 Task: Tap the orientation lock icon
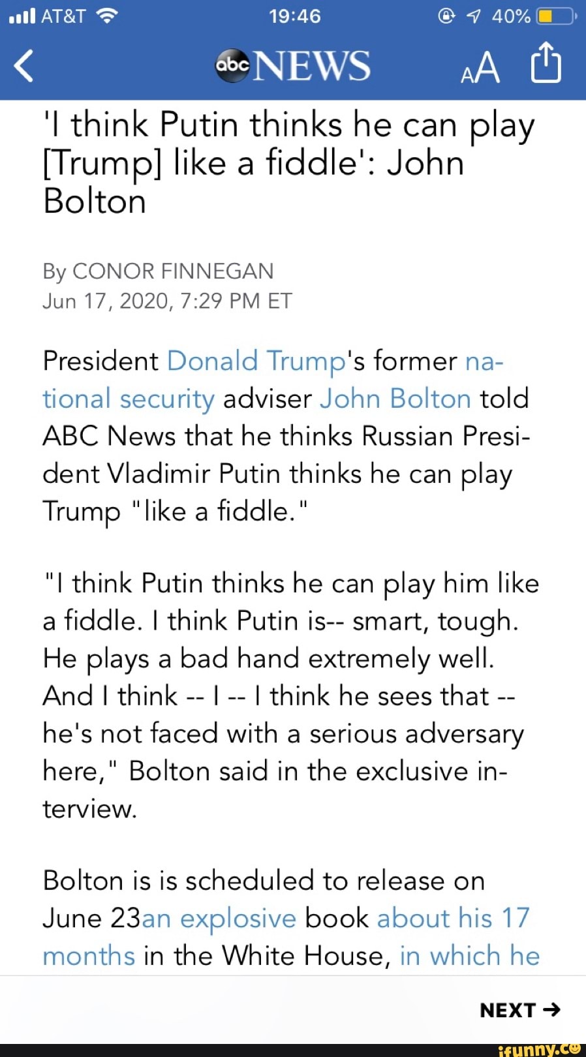click(x=446, y=16)
